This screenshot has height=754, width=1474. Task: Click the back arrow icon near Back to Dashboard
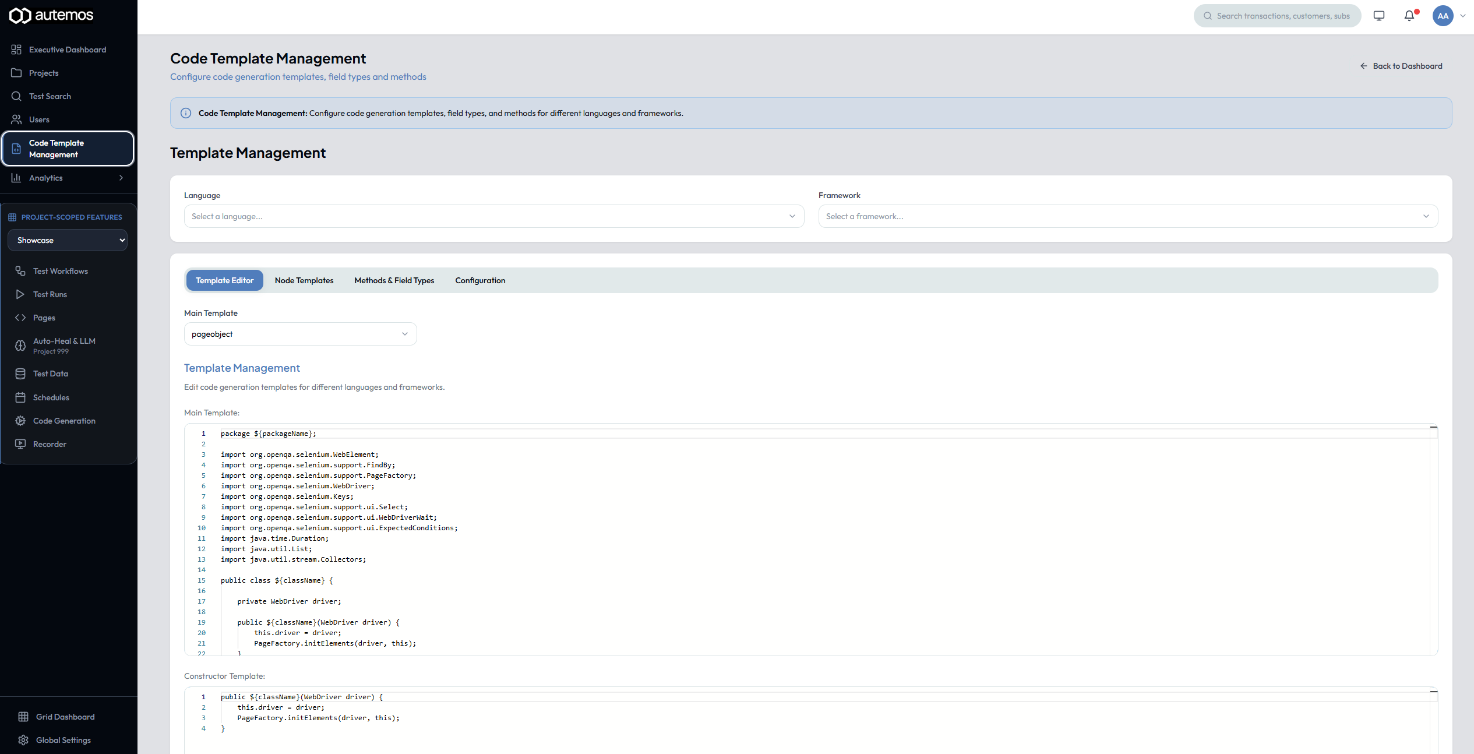coord(1364,66)
